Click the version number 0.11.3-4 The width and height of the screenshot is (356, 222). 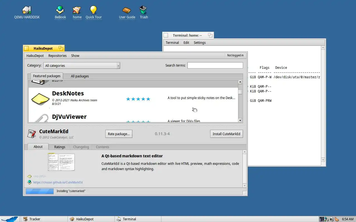click(x=162, y=134)
